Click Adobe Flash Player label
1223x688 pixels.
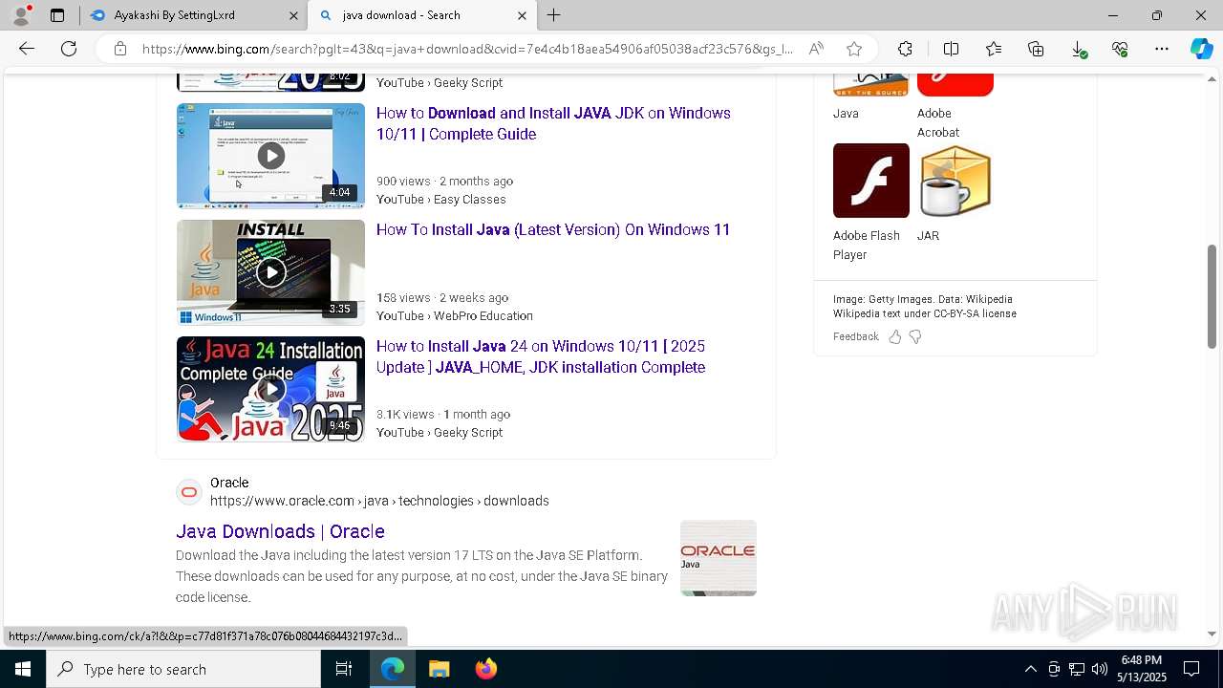click(x=867, y=245)
